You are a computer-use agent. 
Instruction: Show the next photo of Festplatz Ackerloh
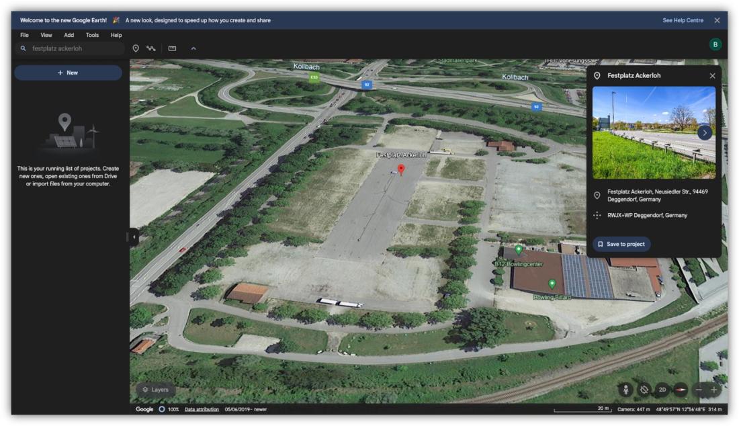705,133
